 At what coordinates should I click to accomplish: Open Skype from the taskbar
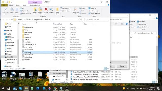[x=21, y=88]
